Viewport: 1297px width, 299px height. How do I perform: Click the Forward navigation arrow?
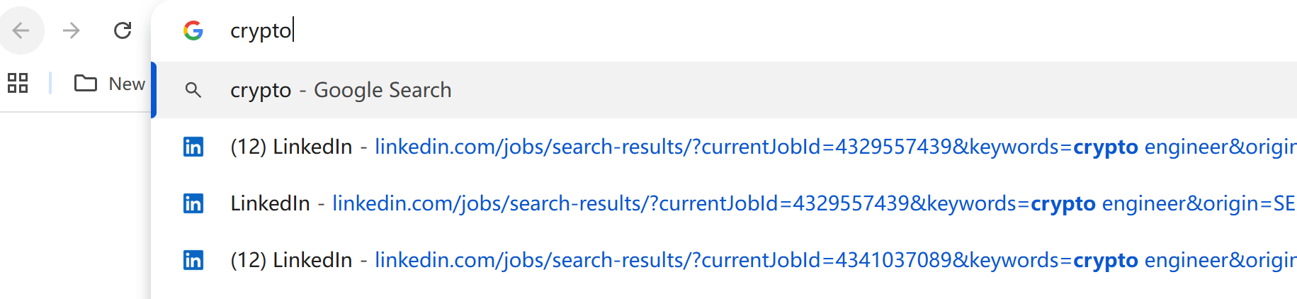pyautogui.click(x=71, y=30)
